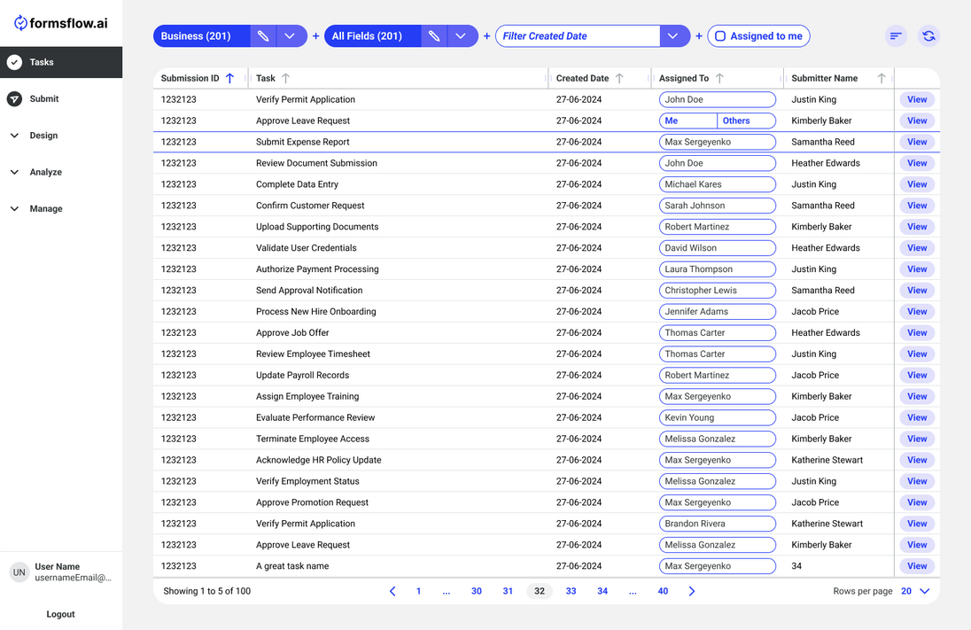Add filter with plus after Business filter
Viewport: 971px width, 630px height.
[315, 36]
